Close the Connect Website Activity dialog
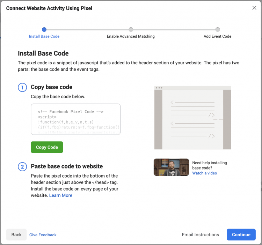Screen dimensions: 262x245 pyautogui.click(x=254, y=8)
